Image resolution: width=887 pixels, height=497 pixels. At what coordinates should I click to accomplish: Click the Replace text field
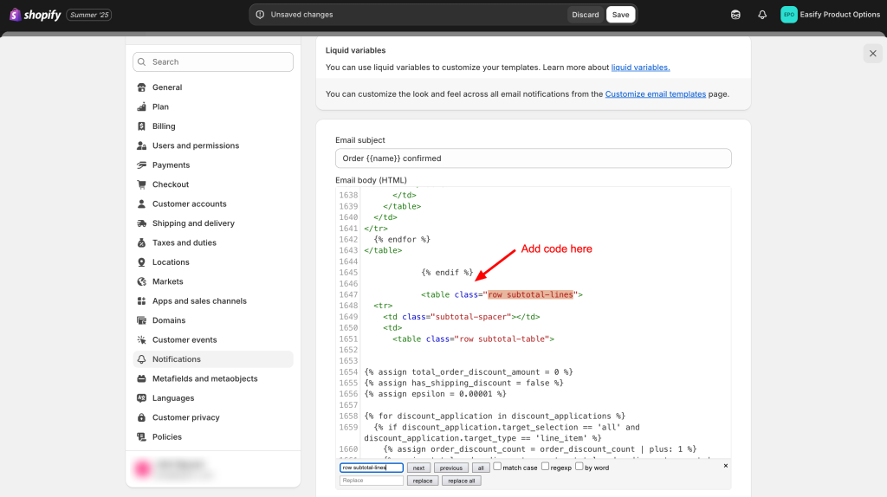click(x=371, y=481)
